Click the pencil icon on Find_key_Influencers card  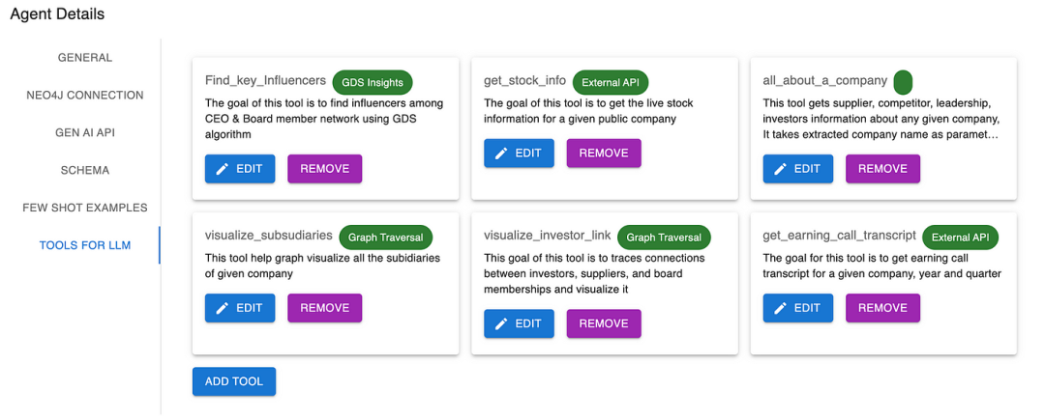point(223,169)
